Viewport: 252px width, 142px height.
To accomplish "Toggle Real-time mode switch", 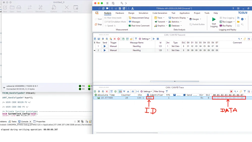I will [x=106, y=18].
